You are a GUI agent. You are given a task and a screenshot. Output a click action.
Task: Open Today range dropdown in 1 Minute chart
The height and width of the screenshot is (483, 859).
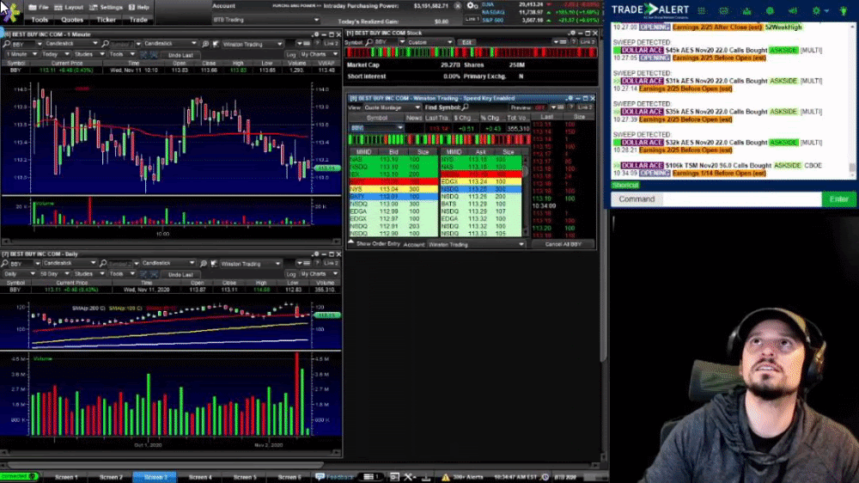coord(55,54)
